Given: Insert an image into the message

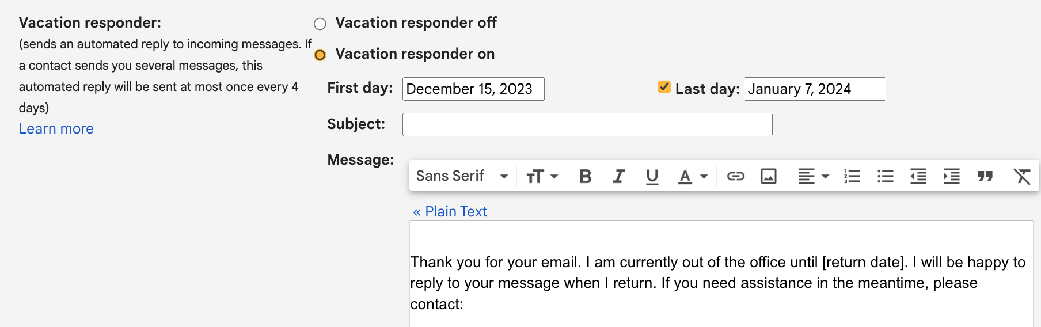Looking at the screenshot, I should [x=769, y=176].
